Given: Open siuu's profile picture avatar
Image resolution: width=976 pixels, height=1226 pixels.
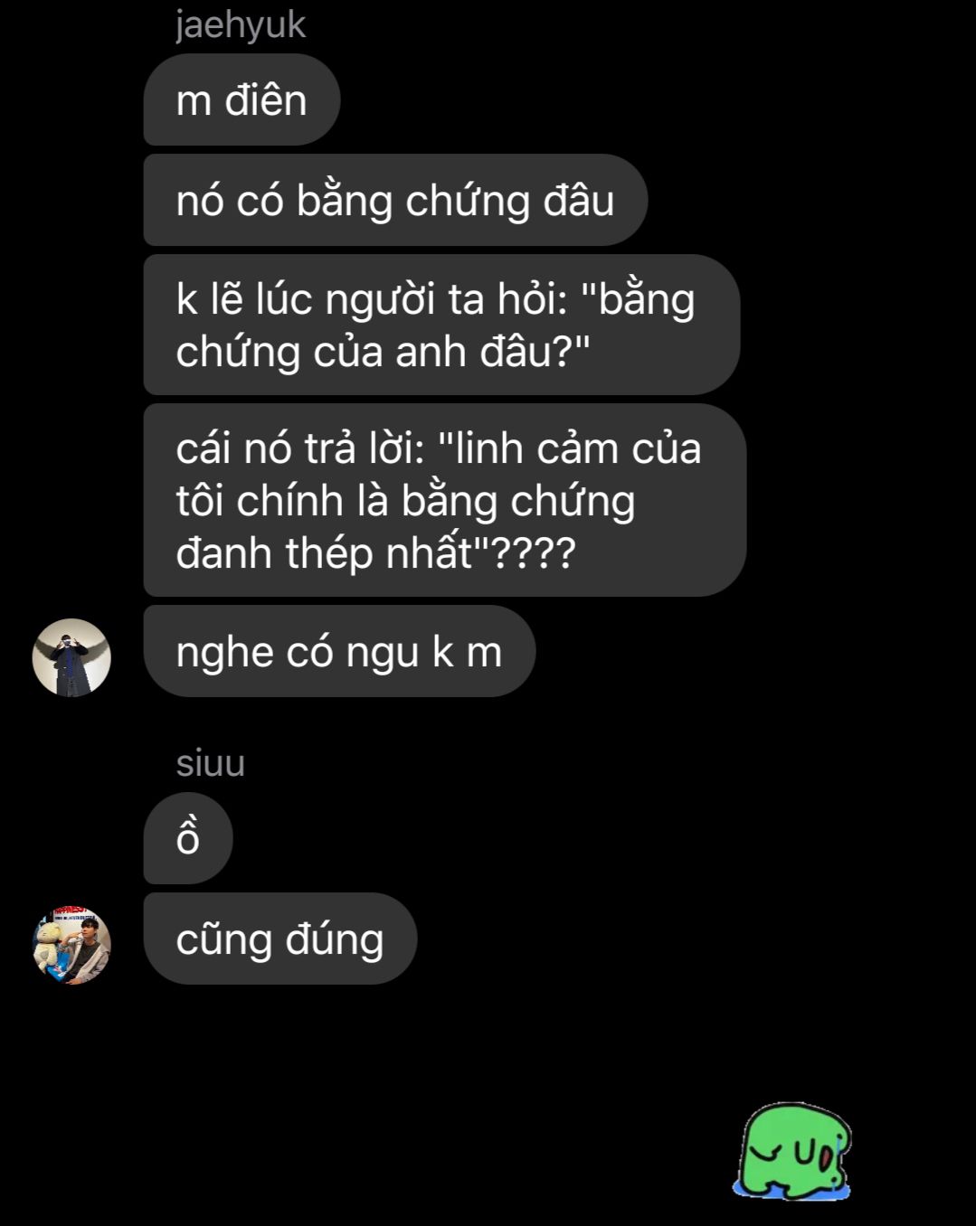Looking at the screenshot, I should [71, 945].
